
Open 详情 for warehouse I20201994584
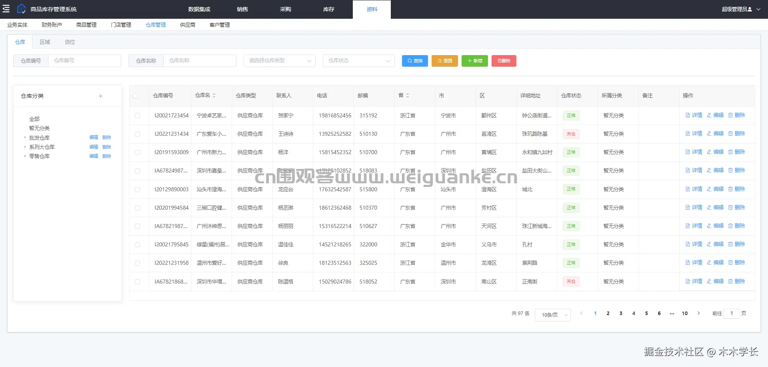[694, 208]
